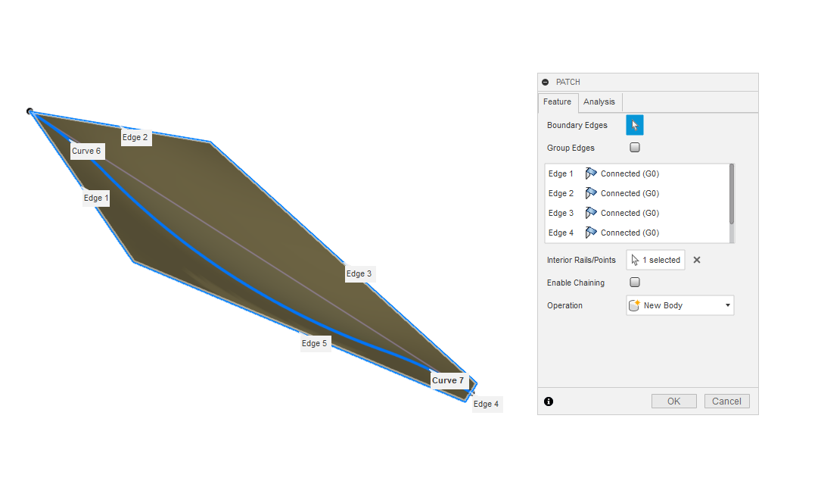Enable the Enable Chaining checkbox

click(634, 282)
